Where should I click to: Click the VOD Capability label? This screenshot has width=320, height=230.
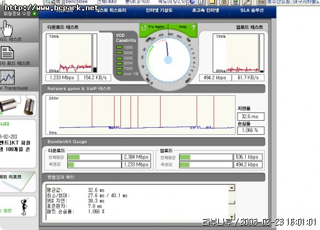(x=126, y=38)
